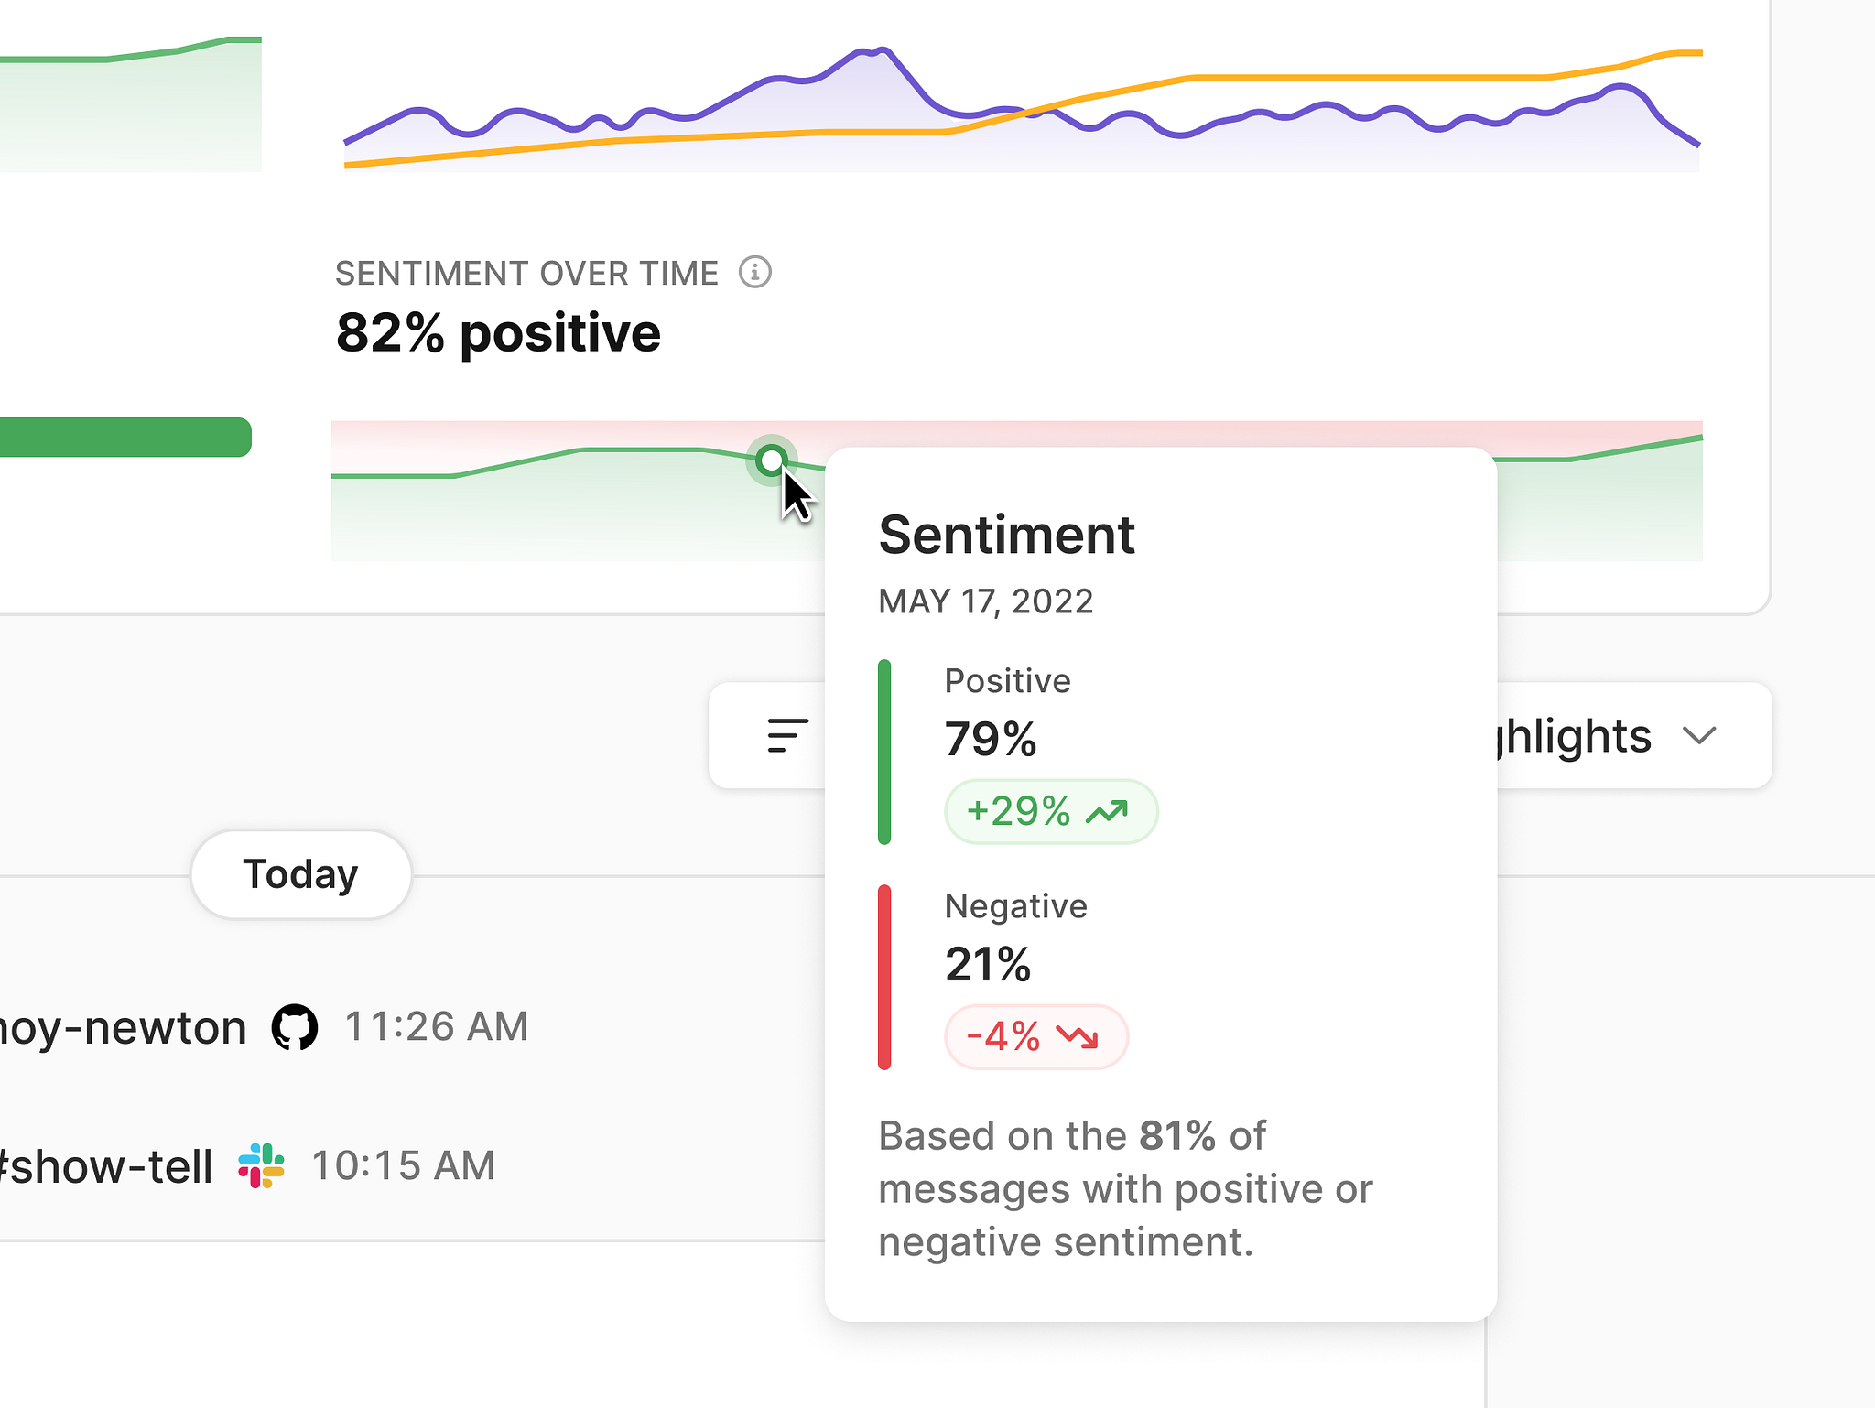Select the Today tab in the activity feed
Viewport: 1875px width, 1408px height.
click(300, 874)
